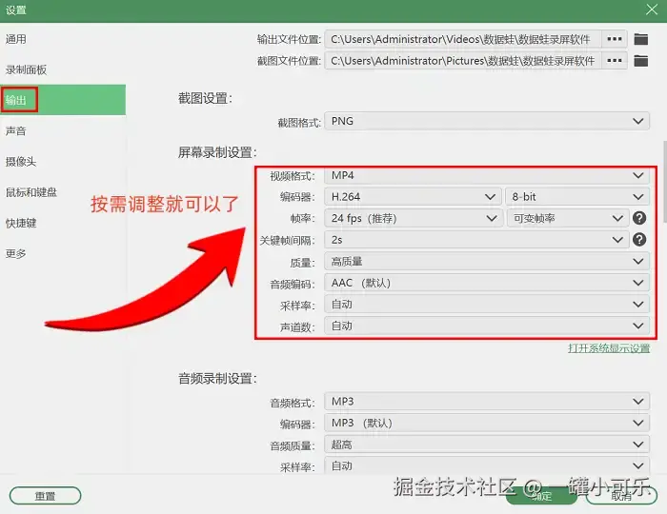The height and width of the screenshot is (514, 667).
Task: Switch to the 通用 settings tab
Action: point(63,39)
